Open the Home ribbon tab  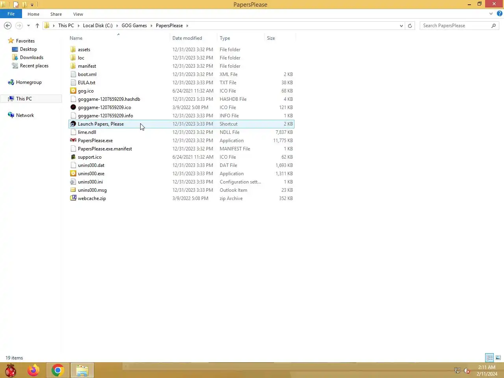click(x=33, y=14)
